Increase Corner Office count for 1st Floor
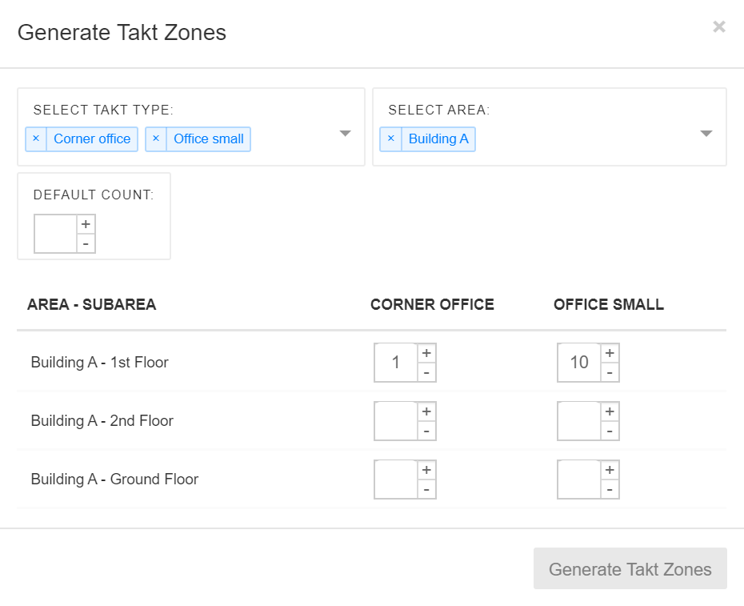Screen dimensions: 744x606 click(426, 353)
